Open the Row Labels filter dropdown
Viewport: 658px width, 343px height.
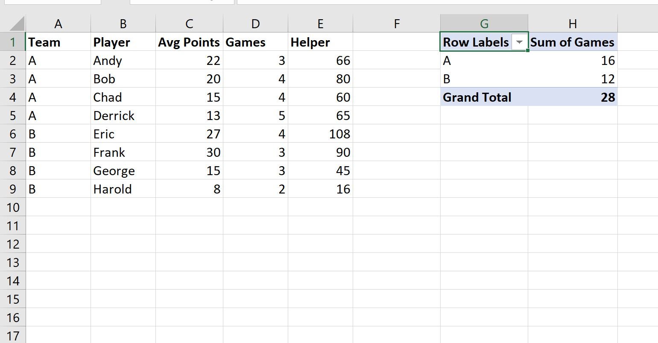point(519,42)
